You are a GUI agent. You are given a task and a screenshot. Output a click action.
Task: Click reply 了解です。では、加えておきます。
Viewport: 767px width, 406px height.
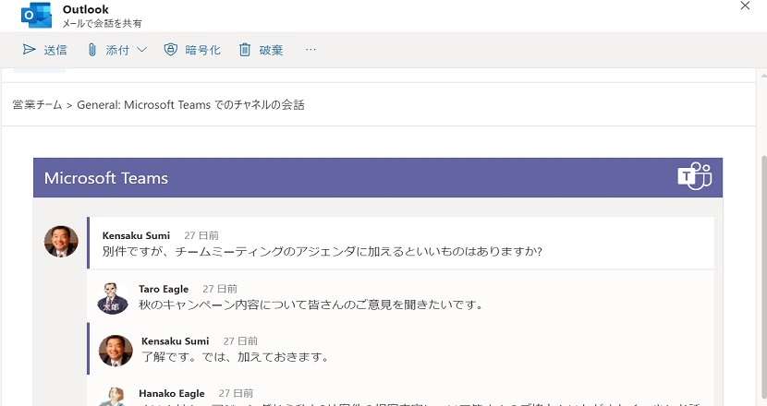[x=236, y=357]
